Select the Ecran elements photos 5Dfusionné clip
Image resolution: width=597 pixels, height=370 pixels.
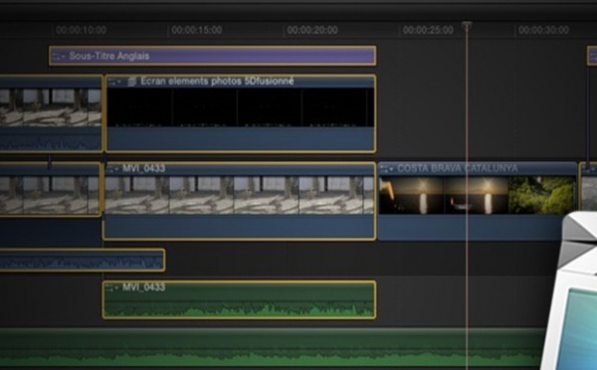click(x=240, y=113)
